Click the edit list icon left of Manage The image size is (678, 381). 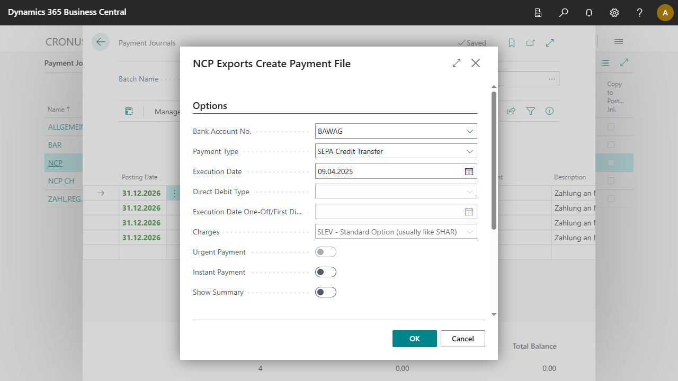(129, 111)
